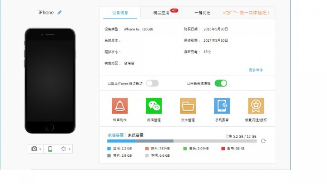This screenshot has height=184, width=327.
Task: Open the 更多详情 more details link
Action: (x=256, y=70)
